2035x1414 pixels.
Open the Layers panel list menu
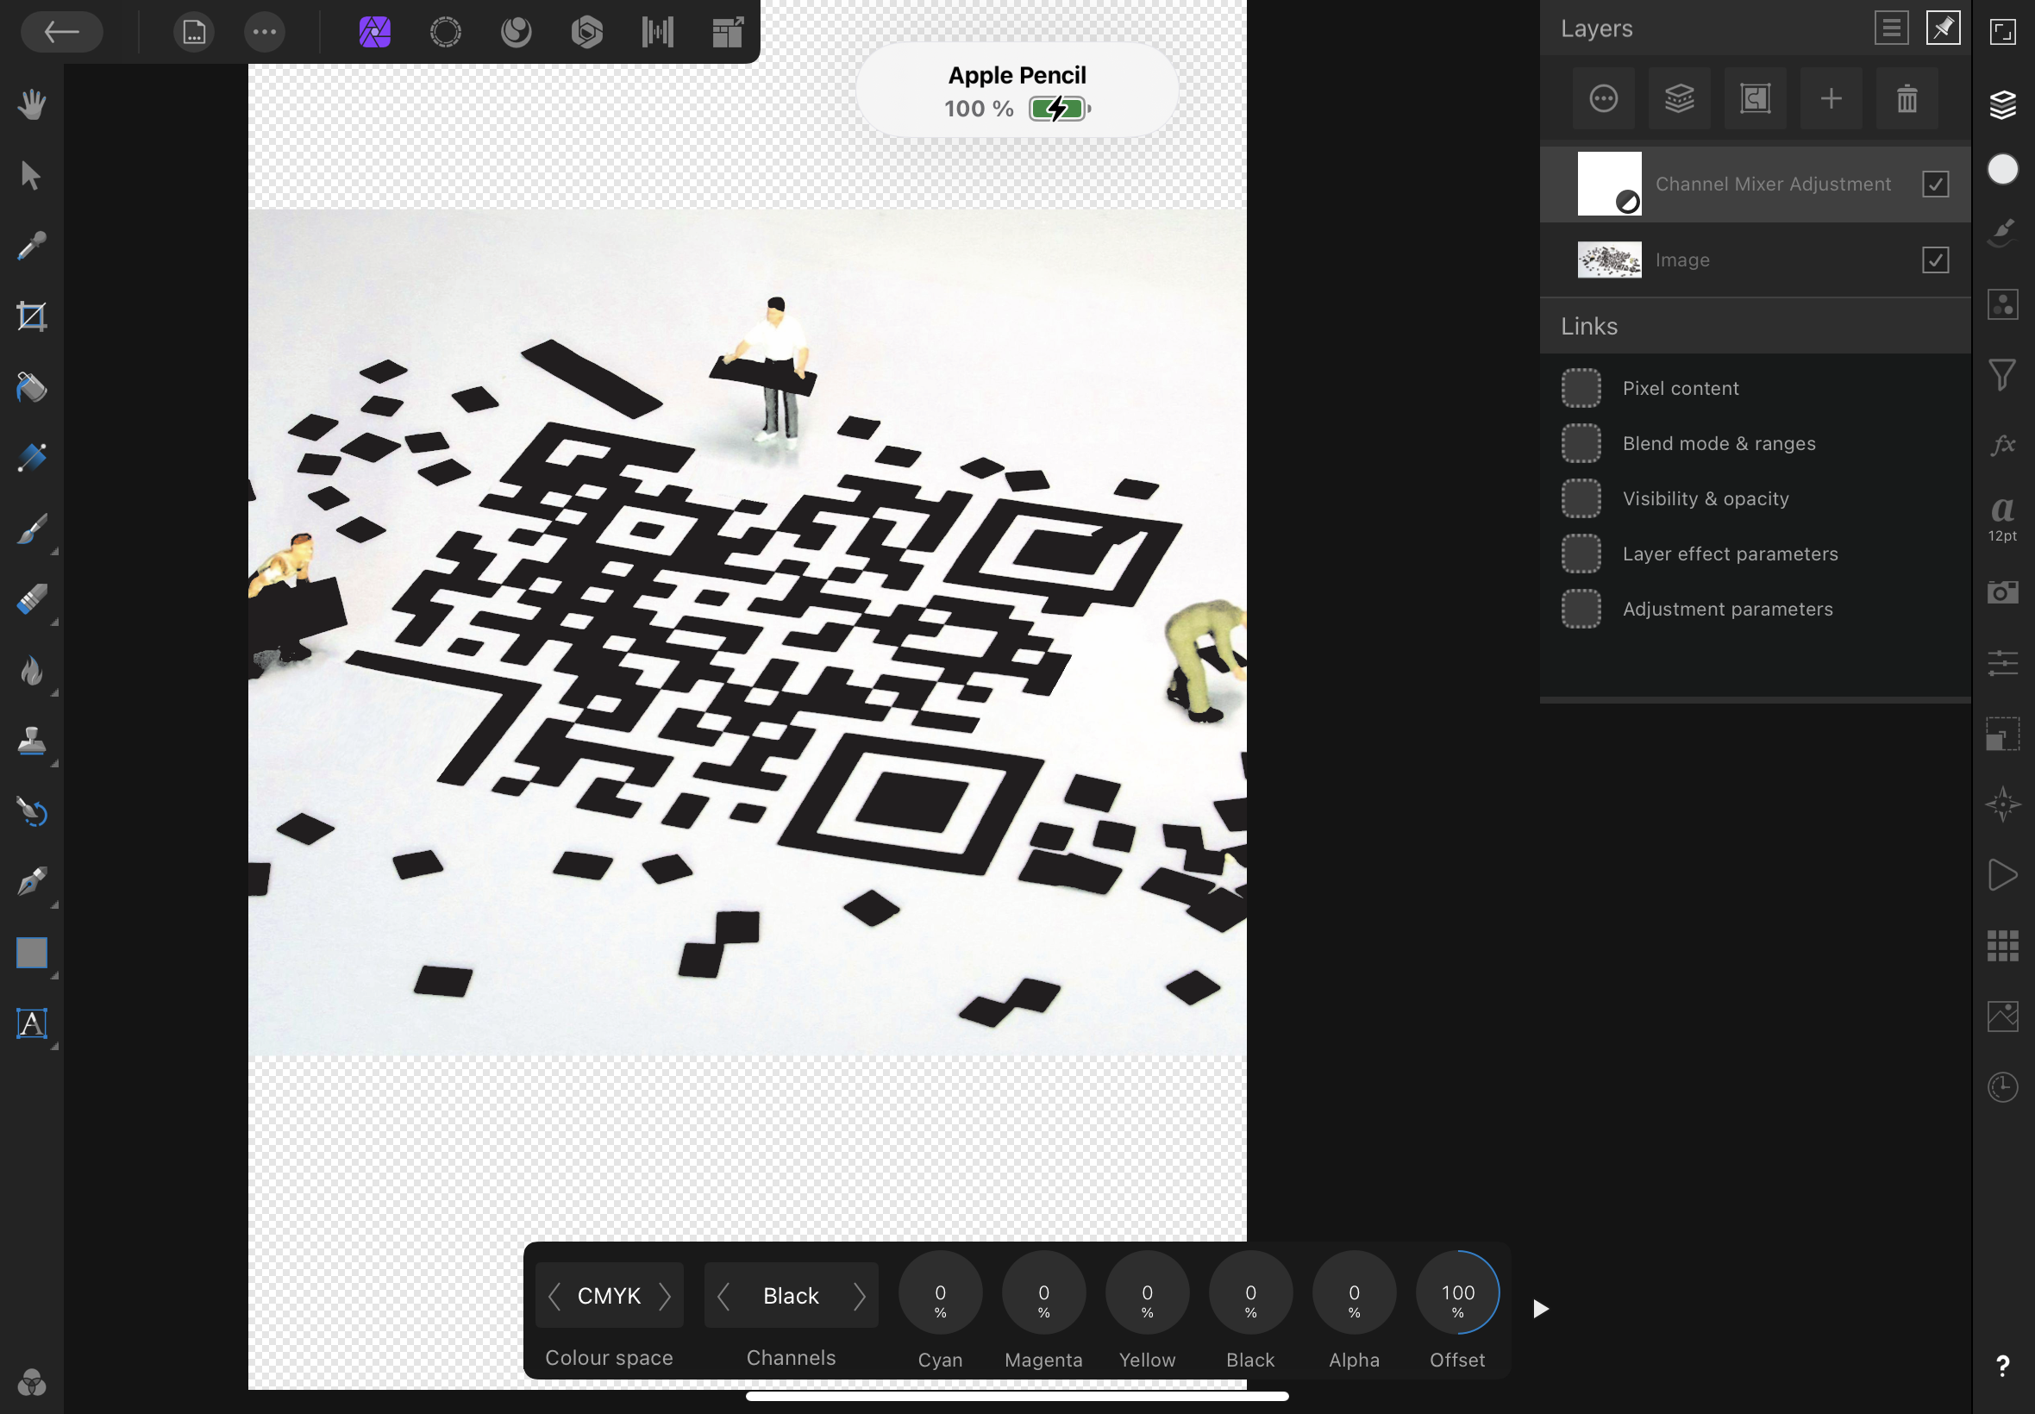point(1892,28)
